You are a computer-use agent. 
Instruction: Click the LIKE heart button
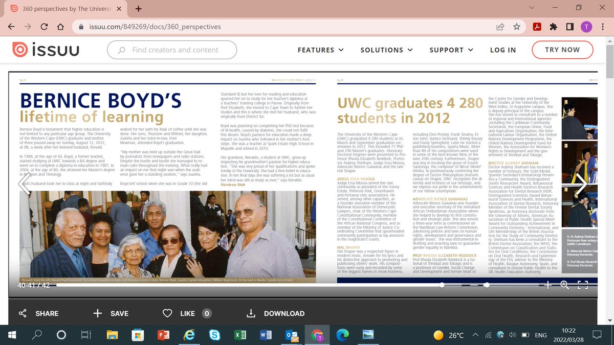click(x=187, y=313)
